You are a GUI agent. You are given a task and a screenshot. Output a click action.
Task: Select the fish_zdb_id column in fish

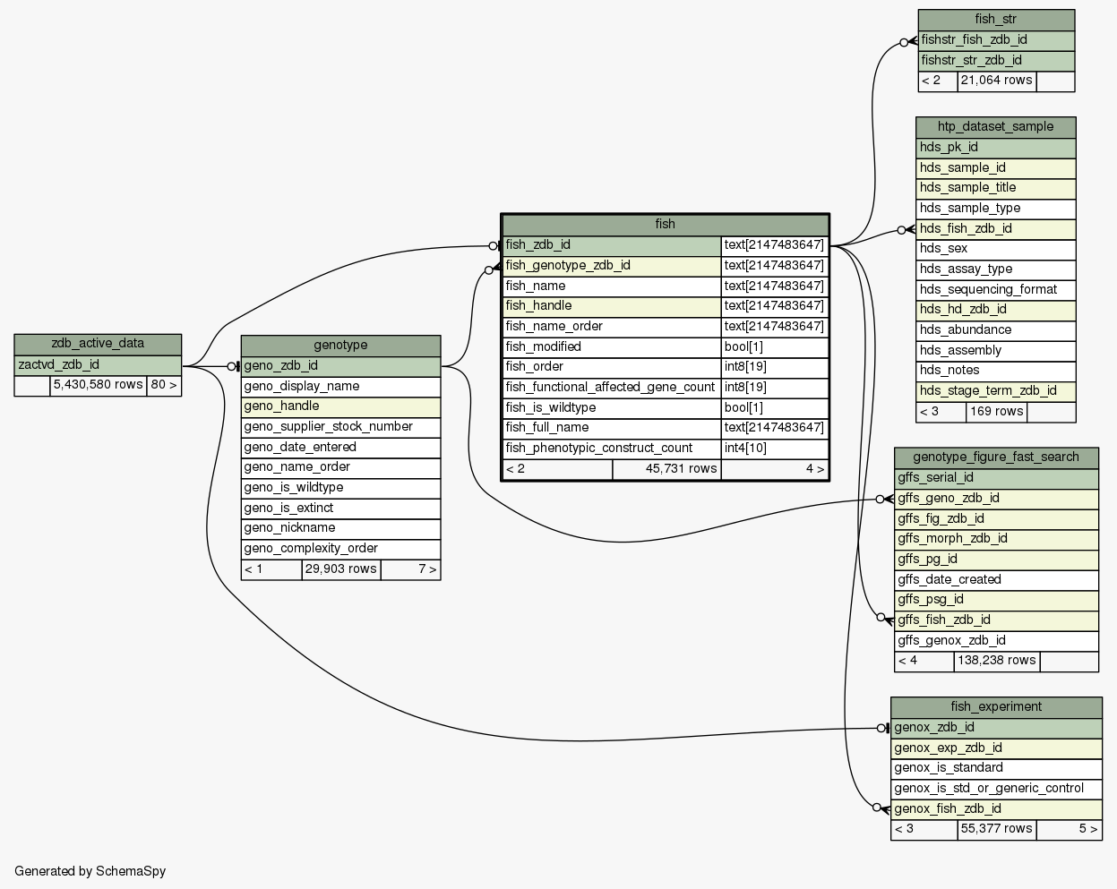pyautogui.click(x=612, y=245)
